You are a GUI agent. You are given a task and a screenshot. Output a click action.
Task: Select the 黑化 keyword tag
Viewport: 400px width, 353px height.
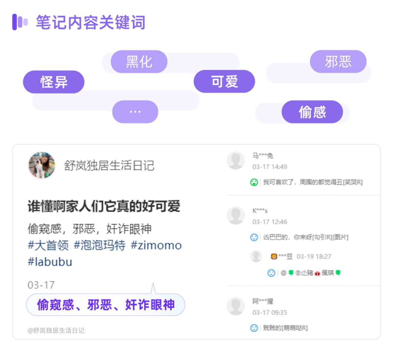[139, 62]
